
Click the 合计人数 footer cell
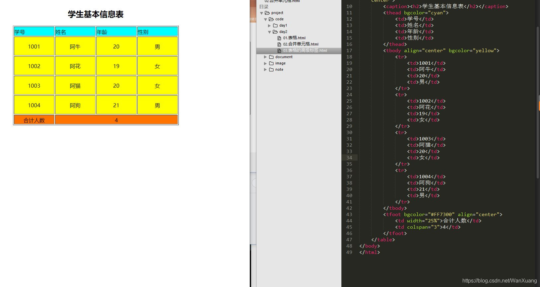pyautogui.click(x=34, y=120)
